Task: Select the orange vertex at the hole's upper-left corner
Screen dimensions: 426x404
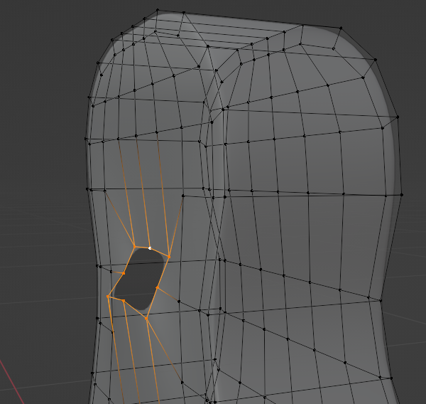Action: coord(134,247)
